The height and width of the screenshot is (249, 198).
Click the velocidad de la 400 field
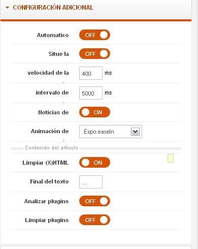pyautogui.click(x=91, y=73)
